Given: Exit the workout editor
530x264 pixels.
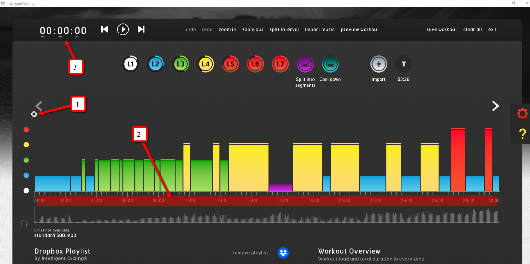Looking at the screenshot, I should point(492,30).
